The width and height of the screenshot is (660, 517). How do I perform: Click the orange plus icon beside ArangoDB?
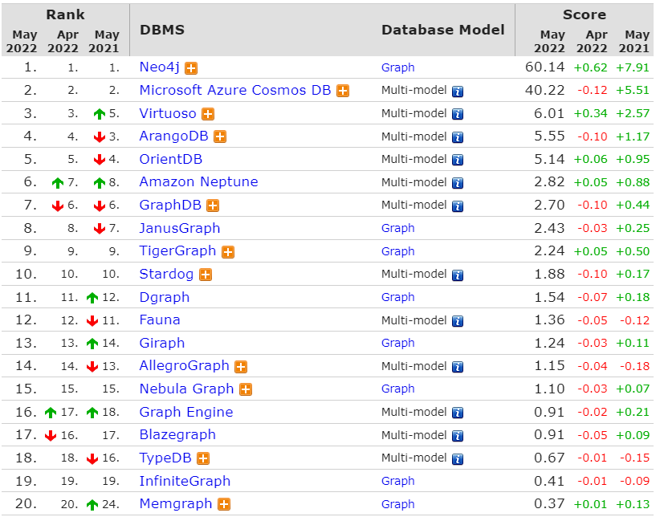click(220, 136)
